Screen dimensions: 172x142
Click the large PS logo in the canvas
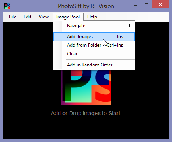pyautogui.click(x=86, y=88)
